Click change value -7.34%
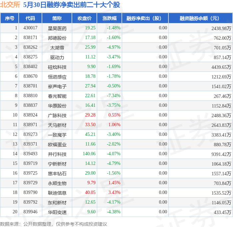Image resolution: width=233 pixels, height=227 pixels. pos(114,96)
